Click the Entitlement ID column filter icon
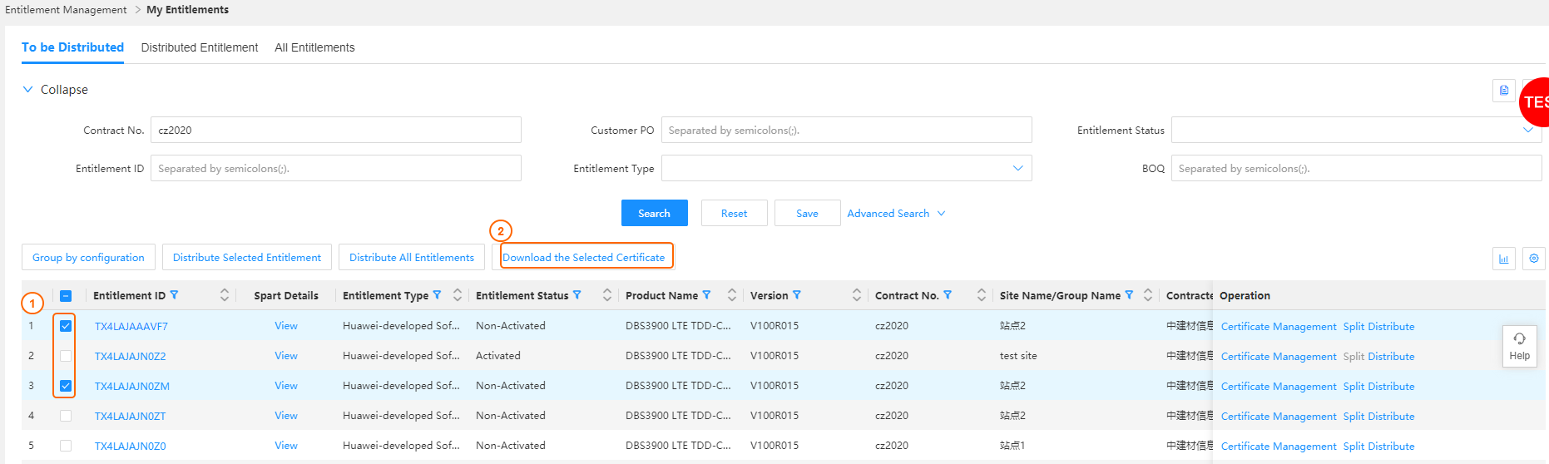This screenshot has height=464, width=1549. pos(174,295)
